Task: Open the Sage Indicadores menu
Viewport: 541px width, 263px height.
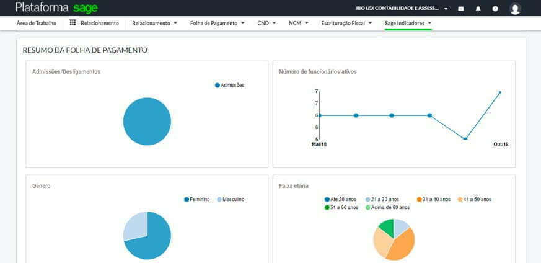Action: point(408,23)
